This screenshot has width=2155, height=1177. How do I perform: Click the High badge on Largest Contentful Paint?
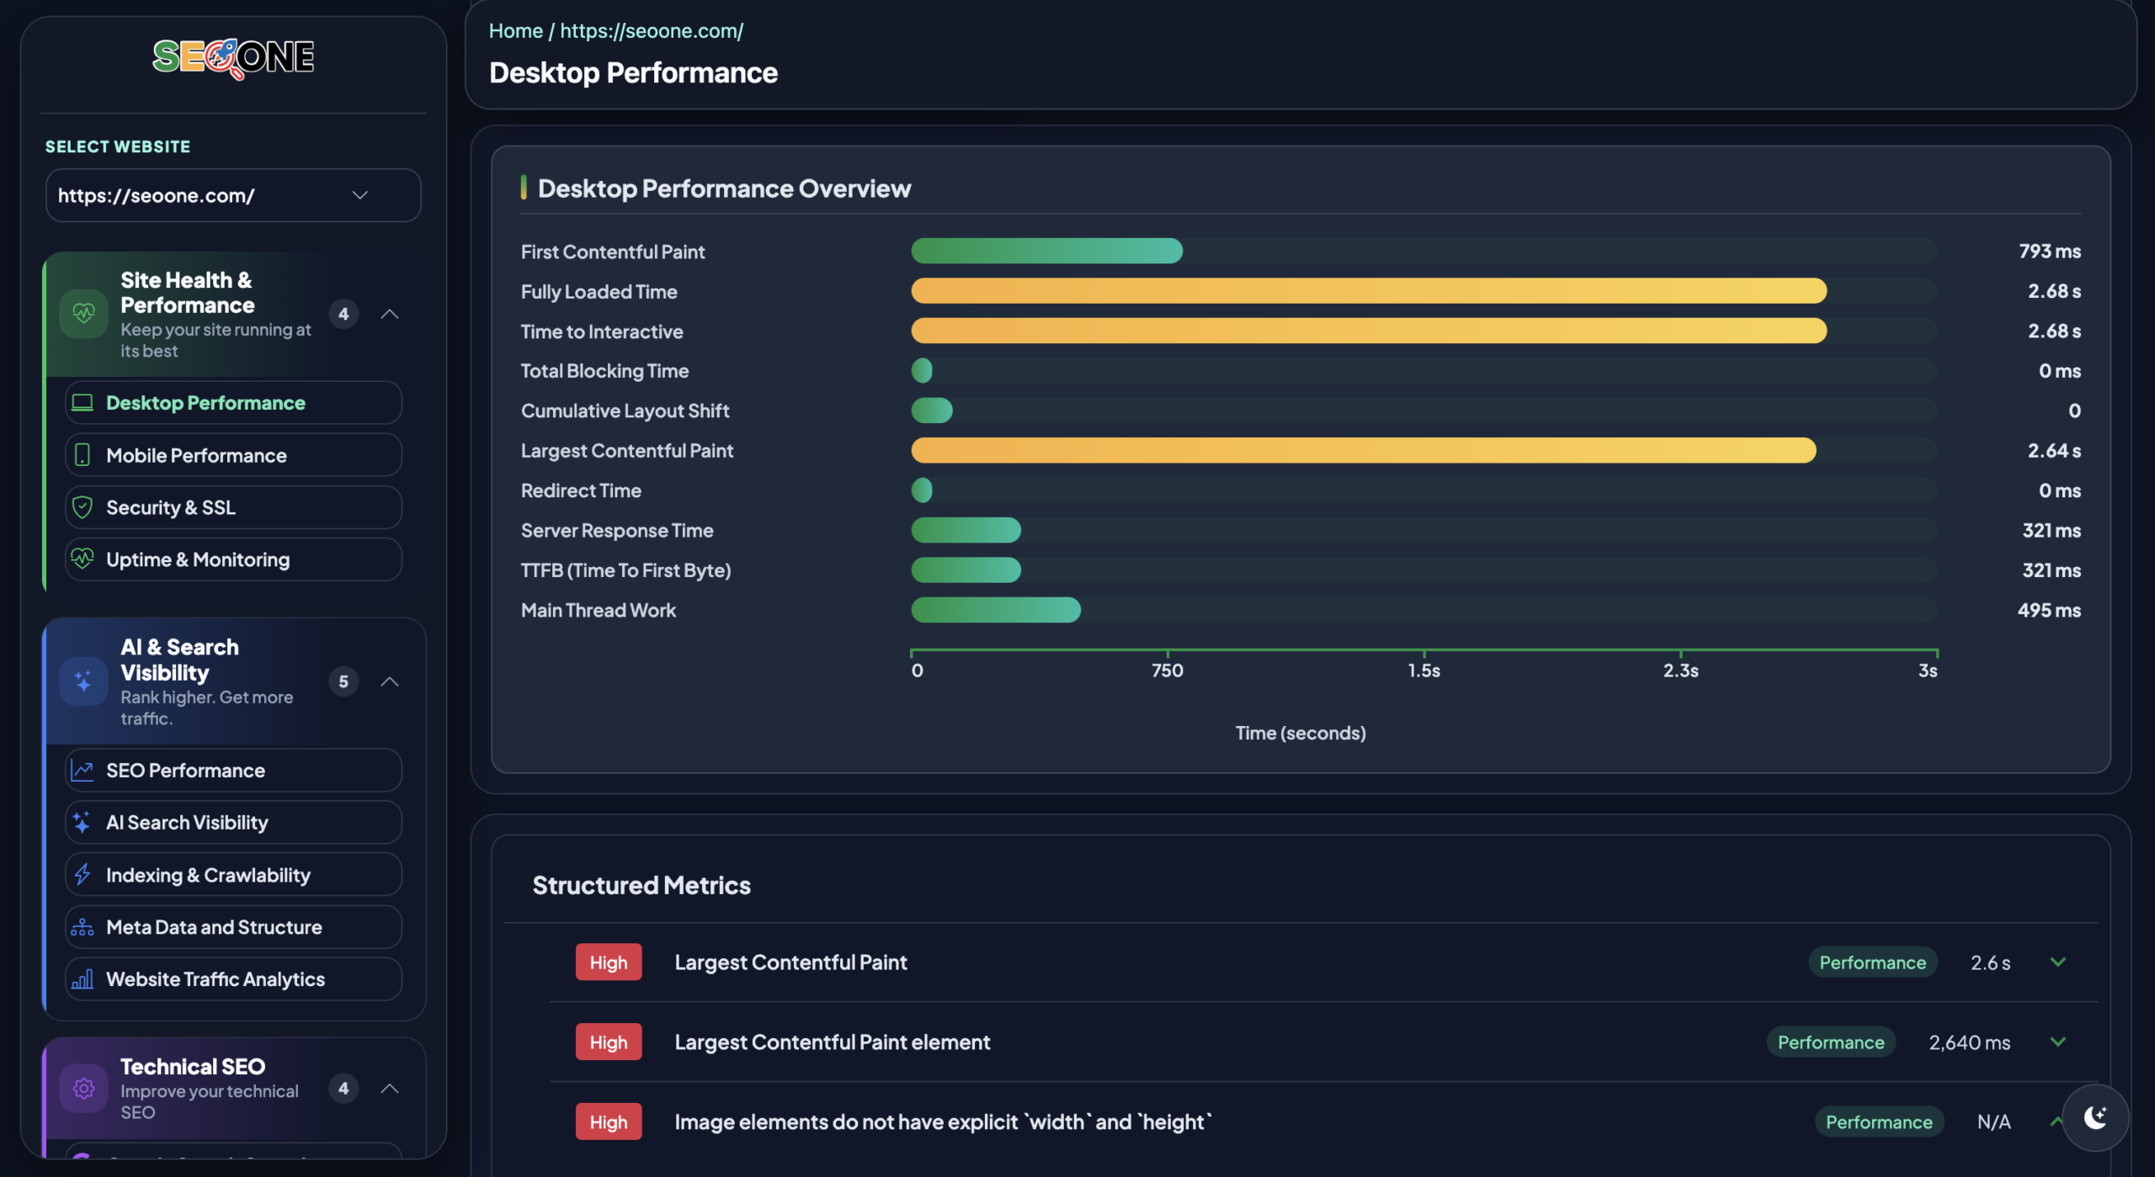point(609,962)
